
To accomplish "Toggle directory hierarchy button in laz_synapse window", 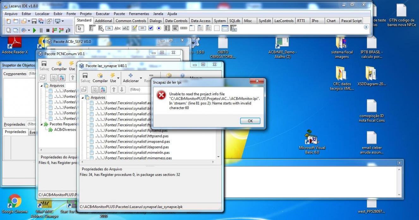I will point(94,90).
